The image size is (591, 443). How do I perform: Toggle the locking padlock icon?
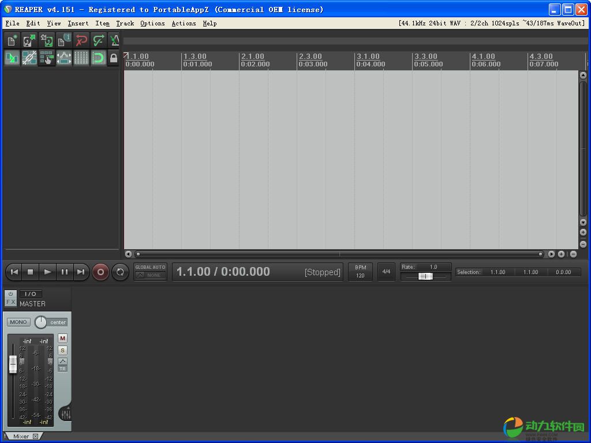click(x=114, y=58)
